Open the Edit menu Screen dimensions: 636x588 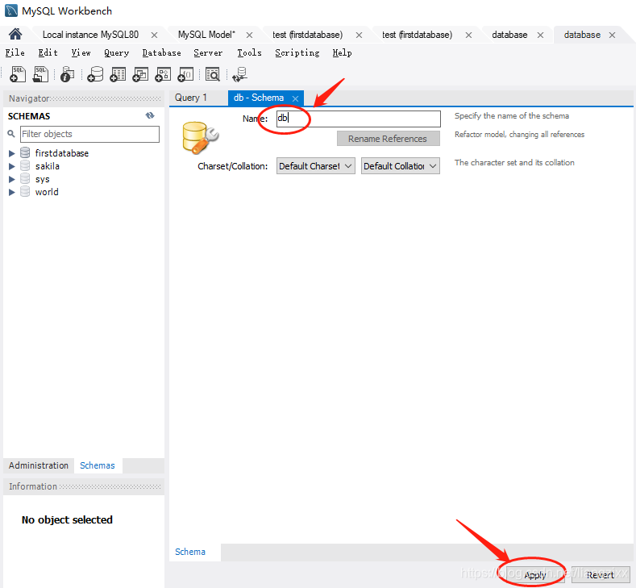coord(48,52)
